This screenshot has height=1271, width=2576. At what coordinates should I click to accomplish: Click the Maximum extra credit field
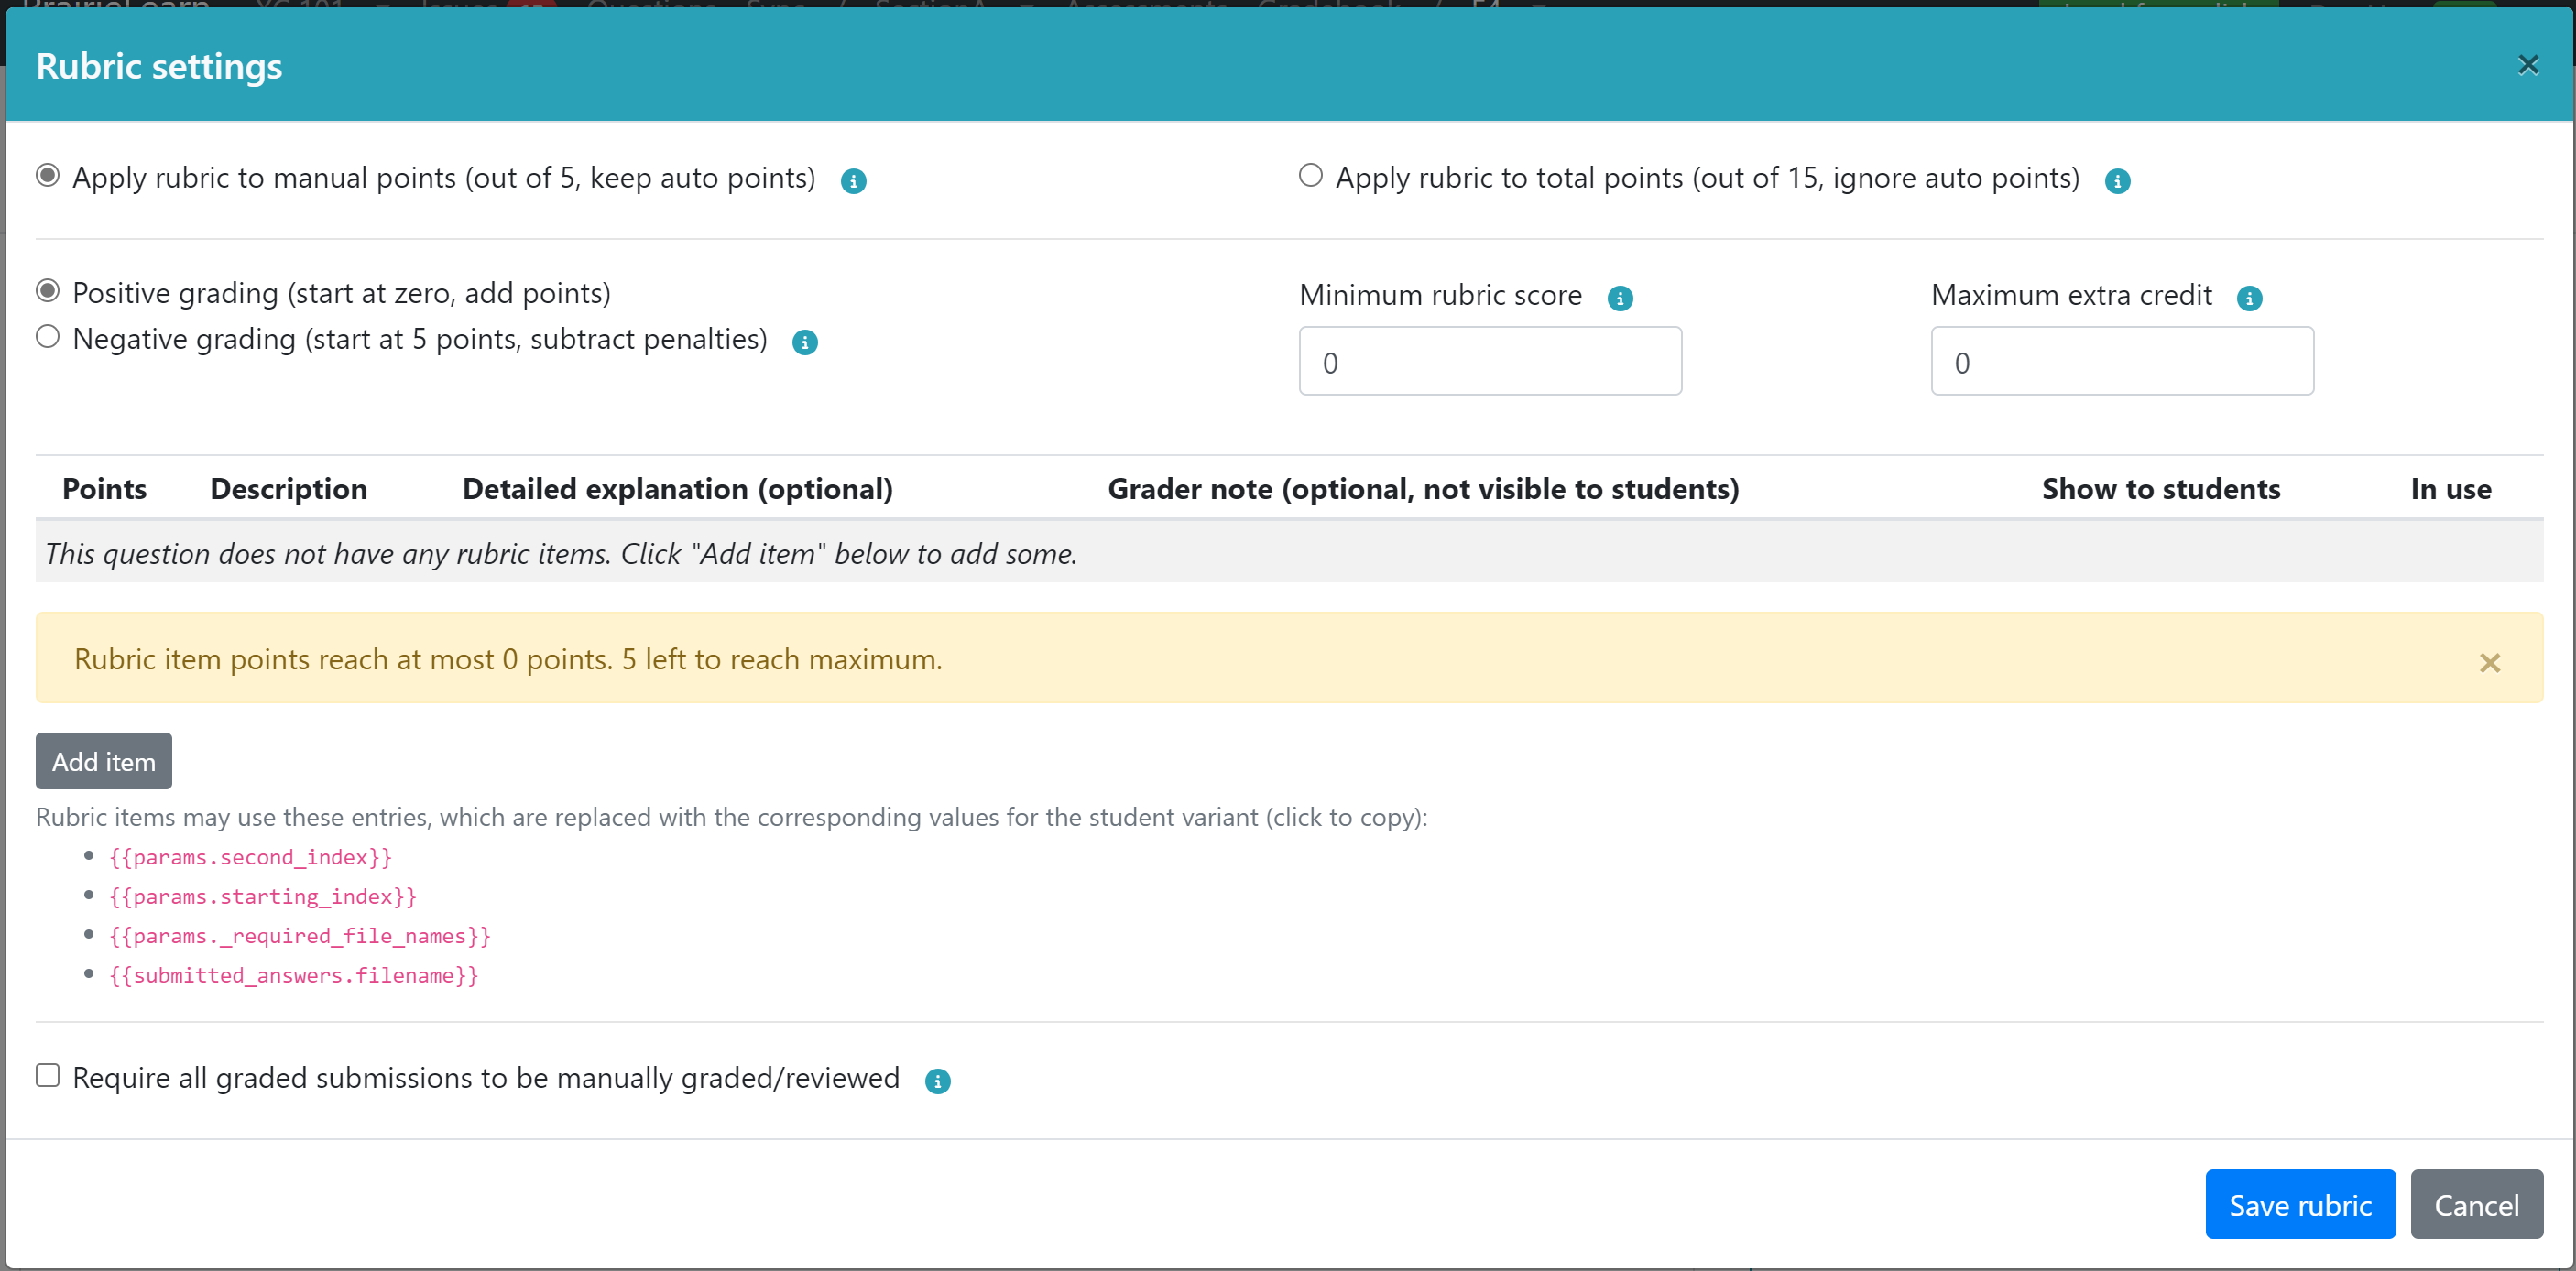pos(2122,361)
